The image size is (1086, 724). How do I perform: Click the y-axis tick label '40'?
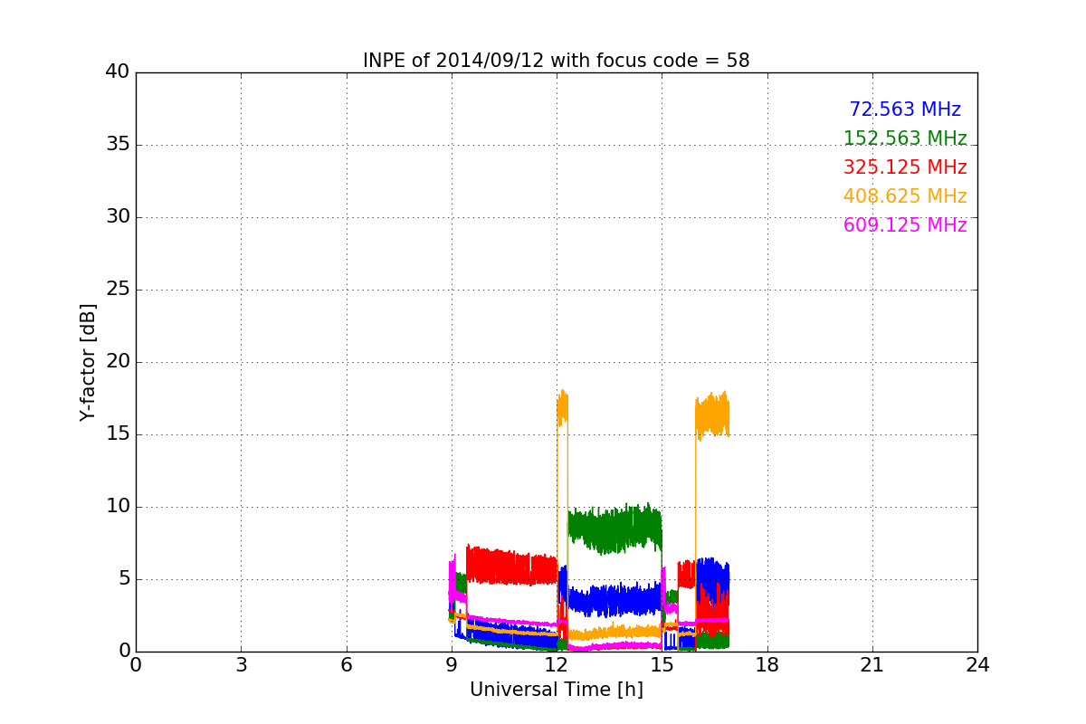[x=118, y=72]
